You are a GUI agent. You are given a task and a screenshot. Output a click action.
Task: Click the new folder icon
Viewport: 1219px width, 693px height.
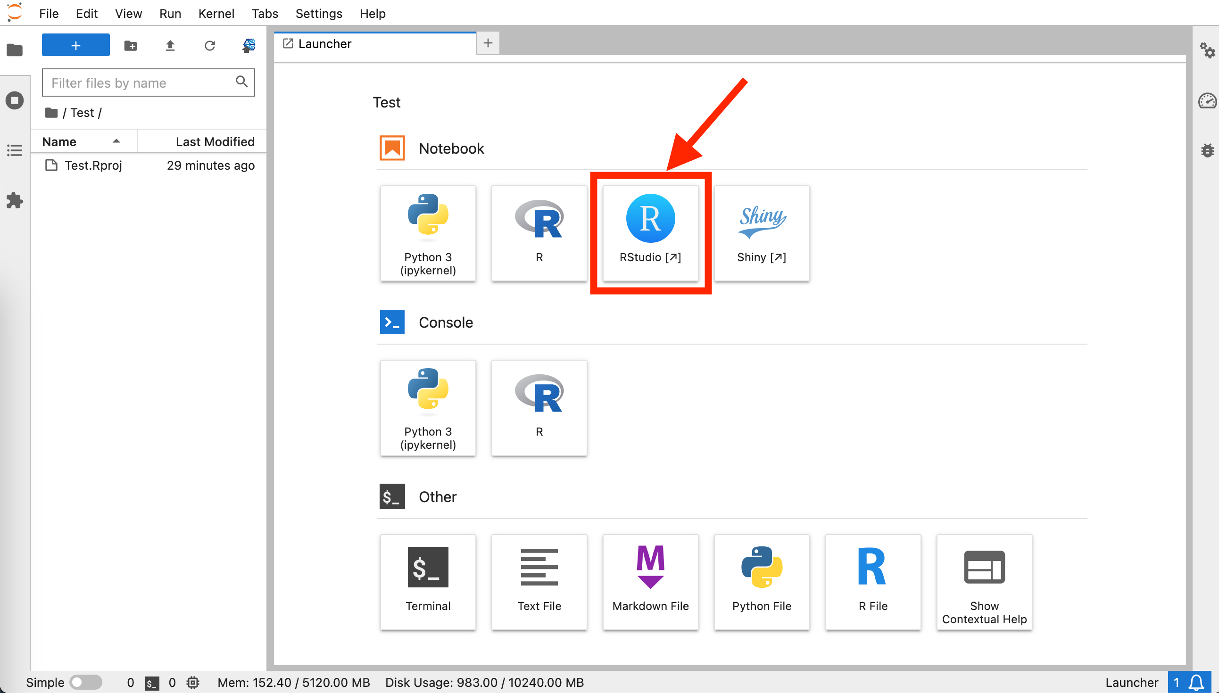point(131,46)
